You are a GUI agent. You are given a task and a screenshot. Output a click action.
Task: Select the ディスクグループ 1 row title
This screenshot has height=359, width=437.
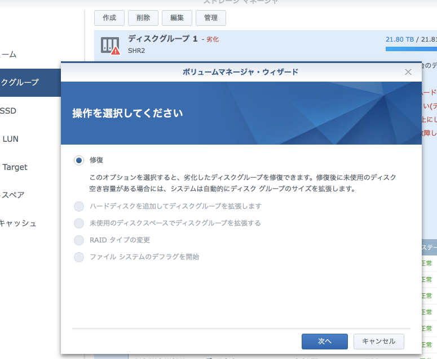click(162, 39)
